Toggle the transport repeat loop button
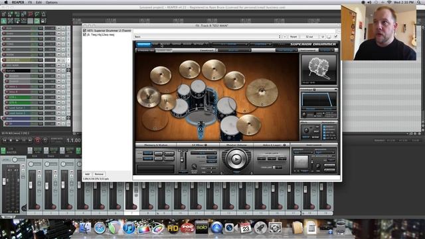 pyautogui.click(x=45, y=140)
